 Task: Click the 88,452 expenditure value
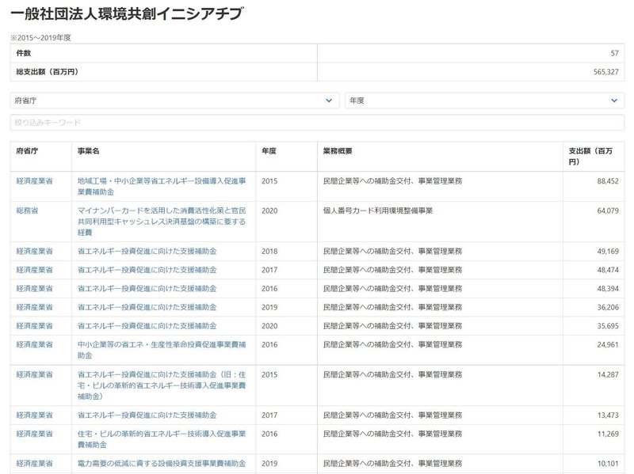coord(608,181)
